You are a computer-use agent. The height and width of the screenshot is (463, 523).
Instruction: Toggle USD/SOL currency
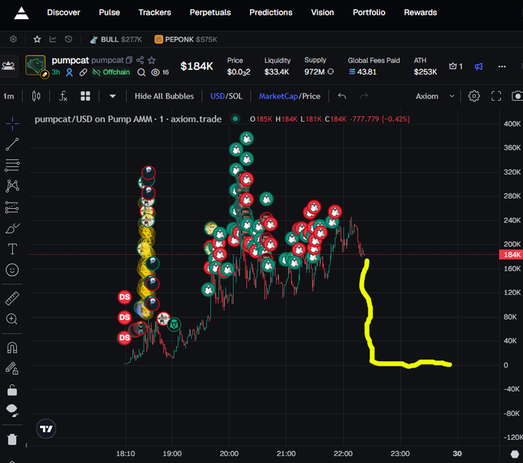[x=226, y=96]
